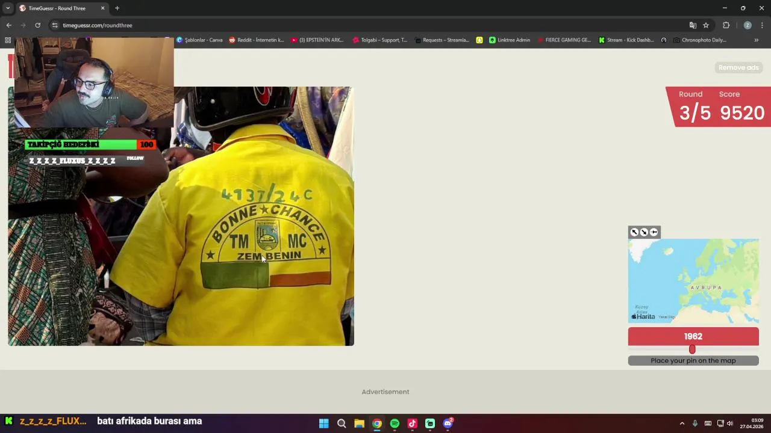This screenshot has height=433, width=771.
Task: Click Place your pin on the map button
Action: 693,360
